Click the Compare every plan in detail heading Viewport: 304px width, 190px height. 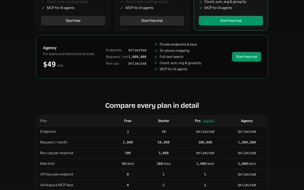[x=152, y=105]
